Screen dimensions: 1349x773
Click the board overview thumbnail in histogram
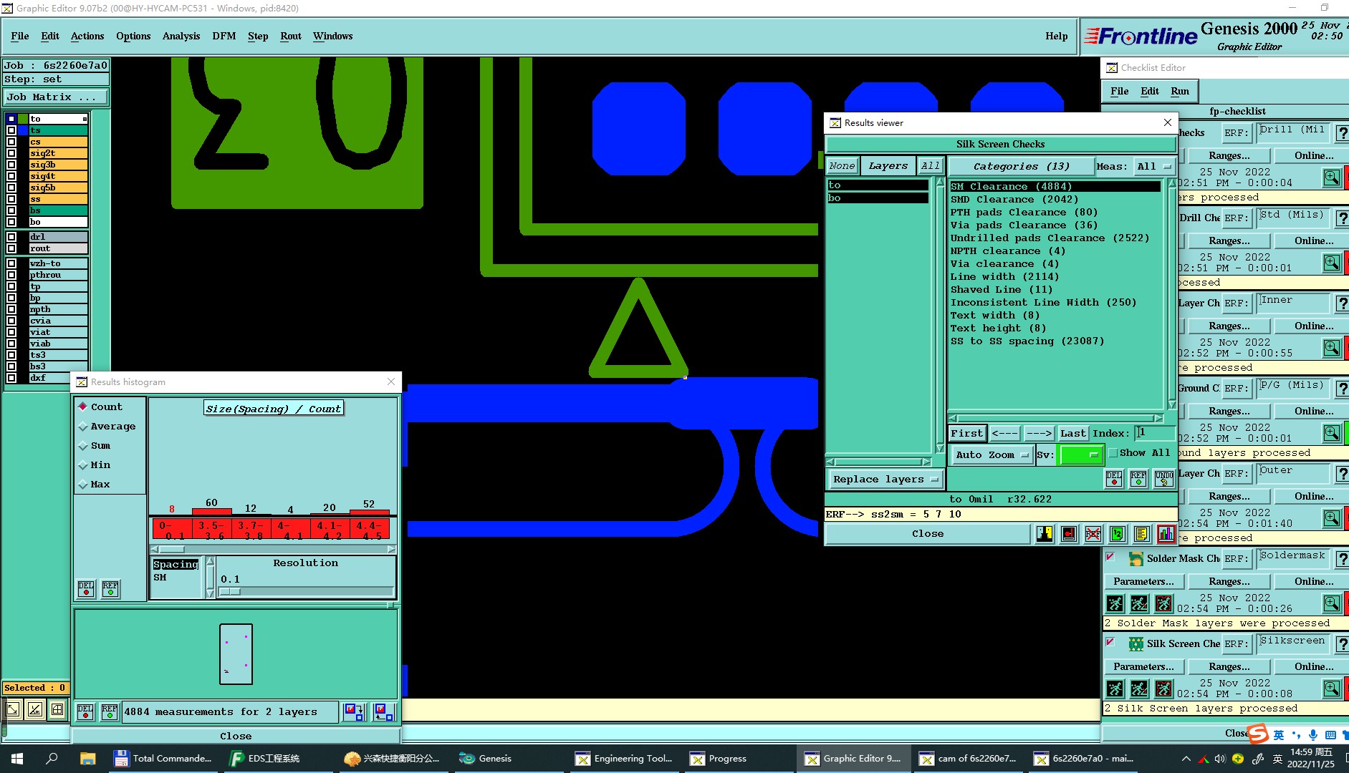point(236,654)
